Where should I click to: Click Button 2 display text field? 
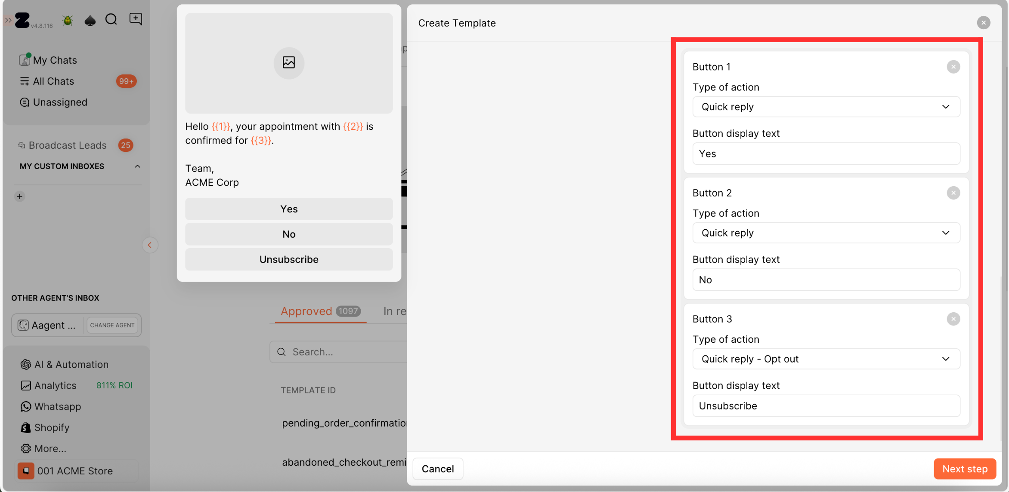tap(826, 280)
